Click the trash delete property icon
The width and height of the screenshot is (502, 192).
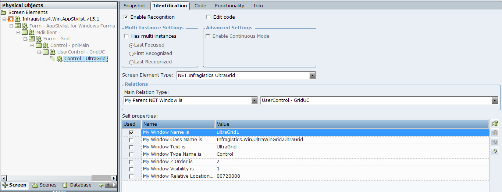point(495,133)
